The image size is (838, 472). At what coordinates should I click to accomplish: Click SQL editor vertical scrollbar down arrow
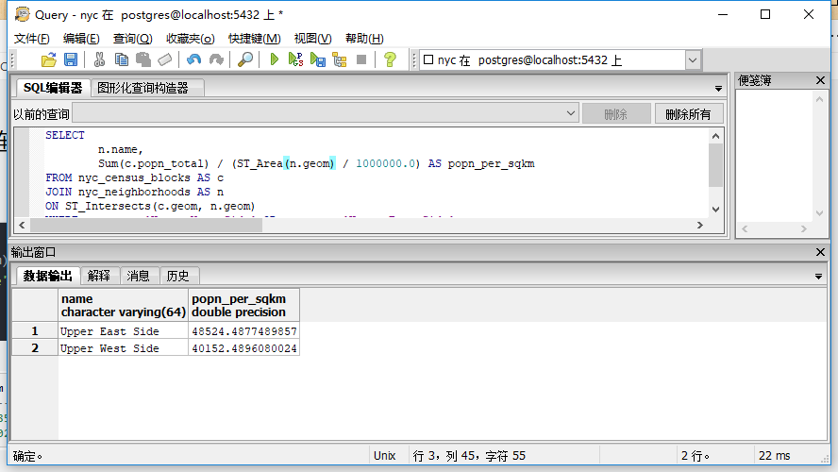tap(715, 210)
